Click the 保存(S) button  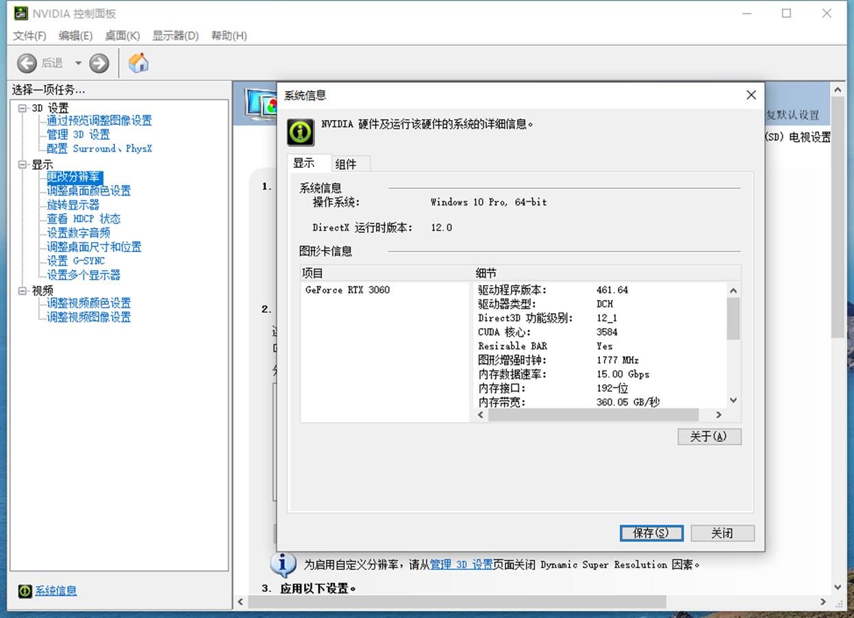pos(651,533)
